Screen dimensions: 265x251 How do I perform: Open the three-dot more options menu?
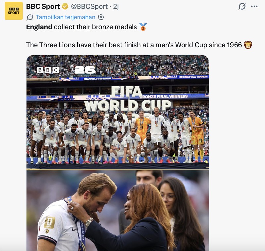click(254, 6)
